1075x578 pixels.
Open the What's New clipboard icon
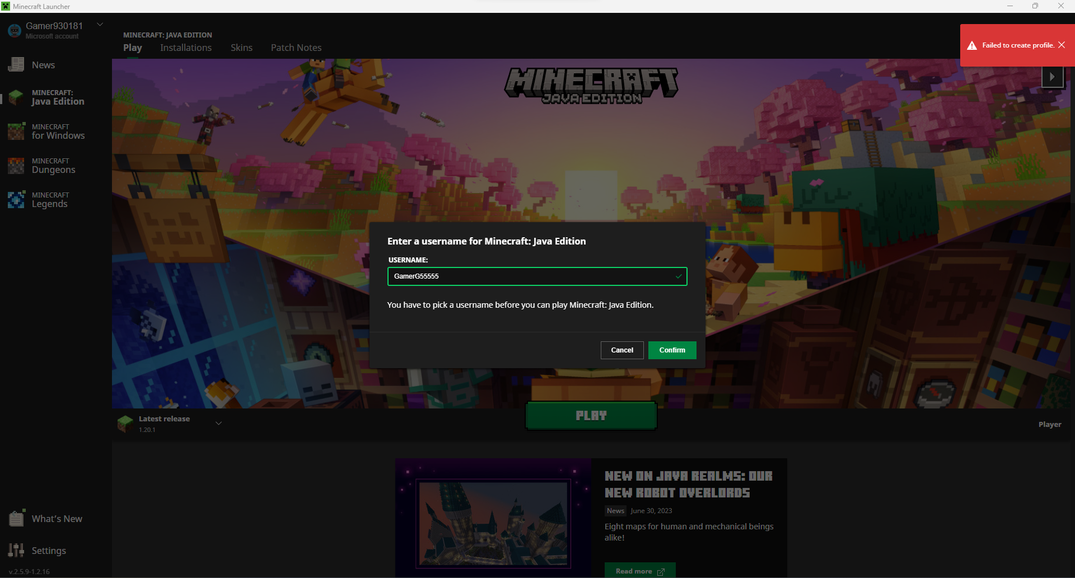point(16,518)
